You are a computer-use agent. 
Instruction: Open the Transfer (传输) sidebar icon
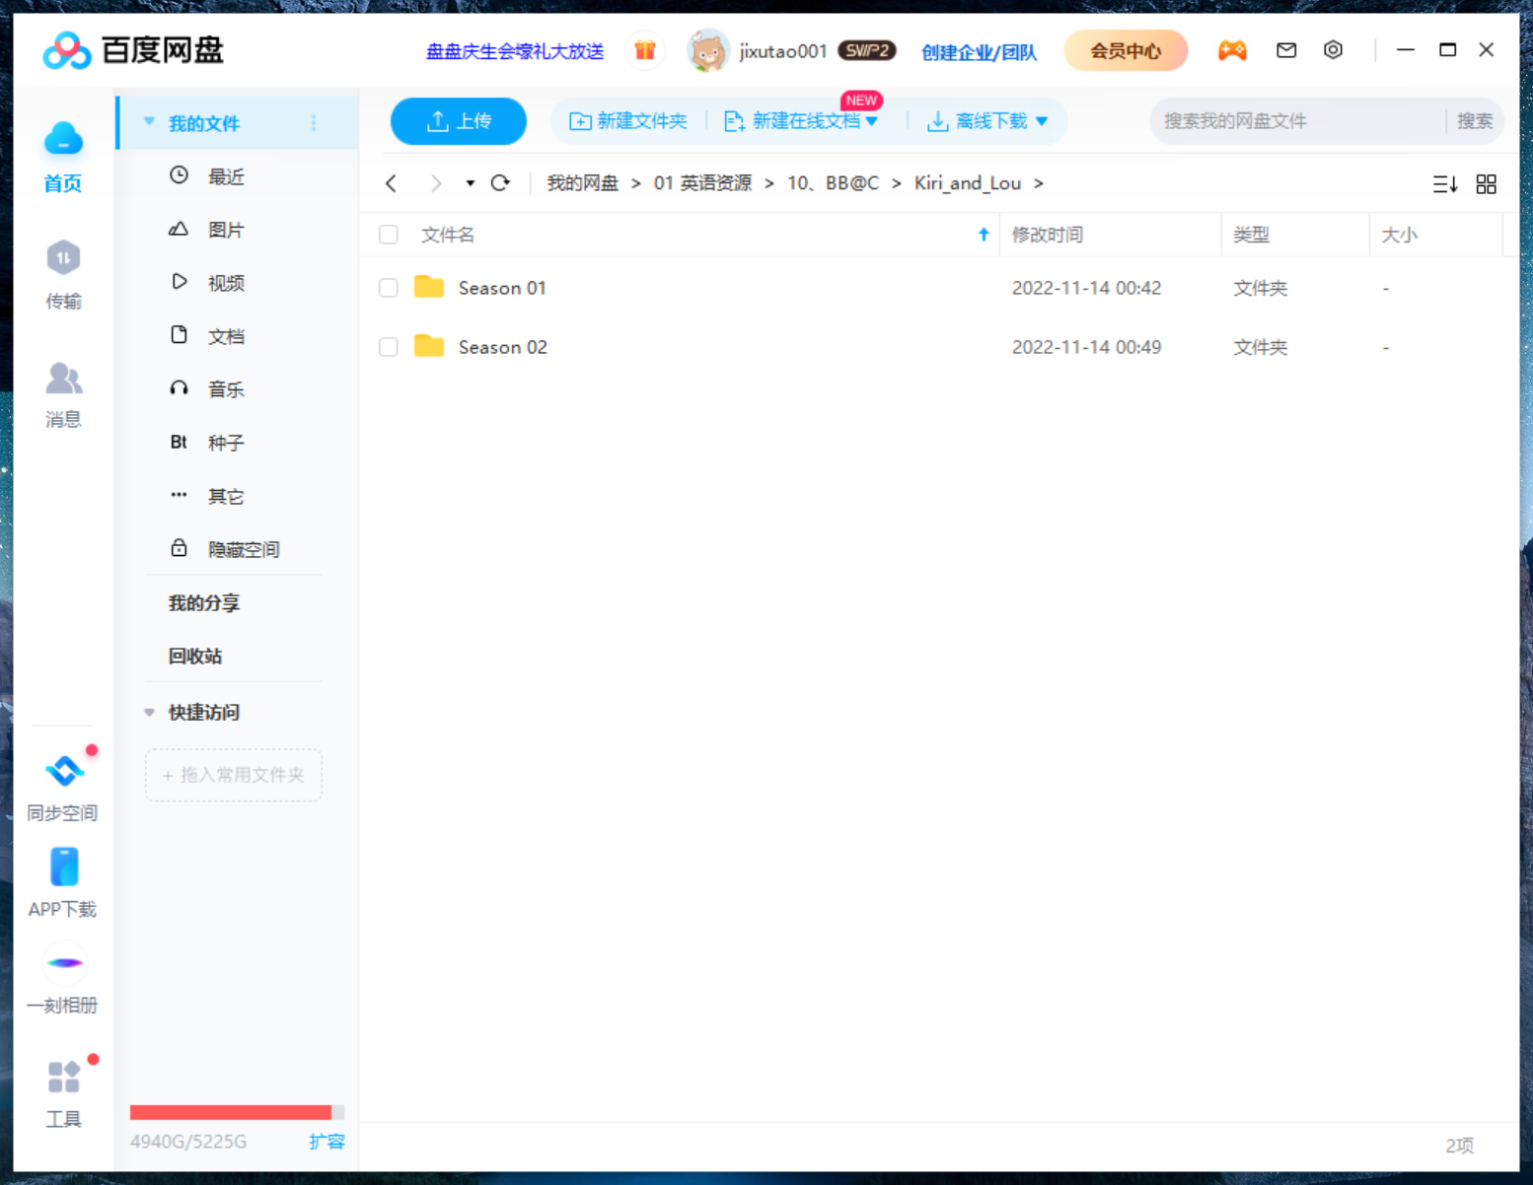click(x=63, y=273)
